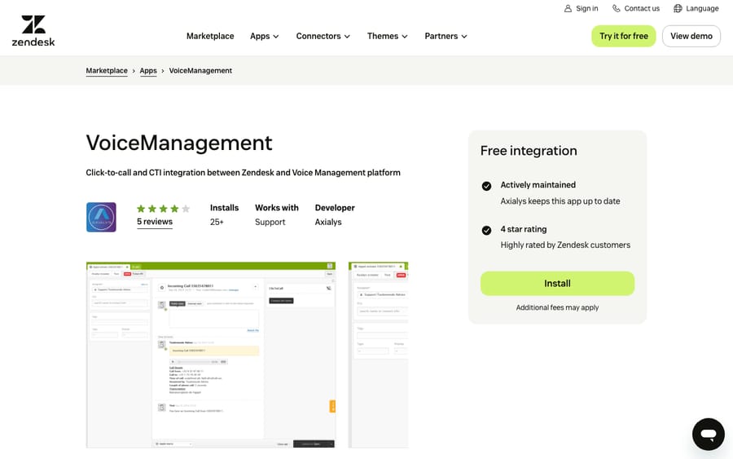Click the Sign in person icon
This screenshot has width=733, height=459.
[568, 8]
